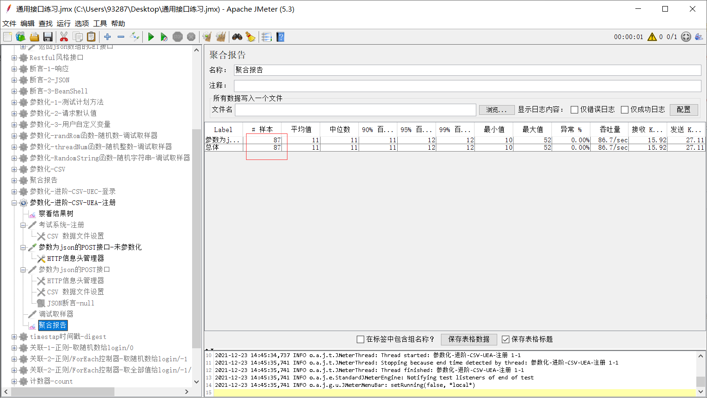Screen dimensions: 707x398
Task: Expand the 参数化-CSV node
Action: click(x=14, y=169)
